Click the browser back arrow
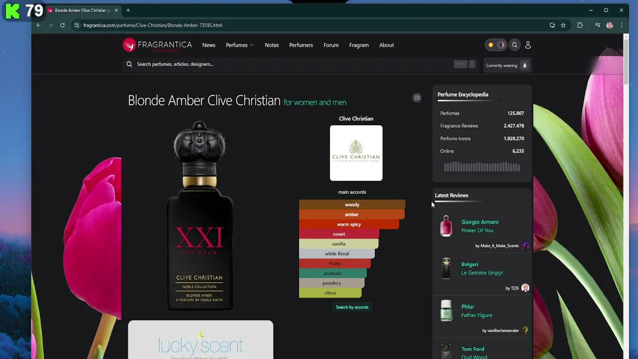The width and height of the screenshot is (638, 359). 38,25
